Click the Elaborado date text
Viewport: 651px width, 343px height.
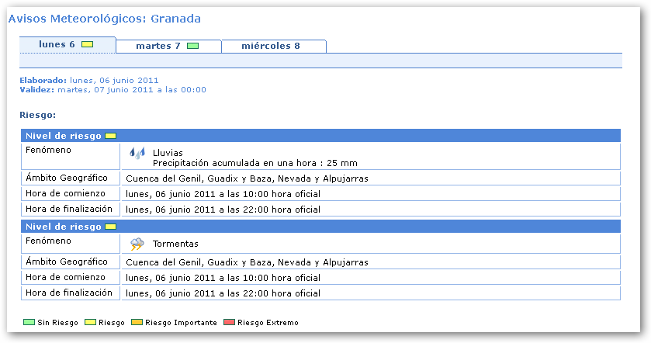pos(114,80)
